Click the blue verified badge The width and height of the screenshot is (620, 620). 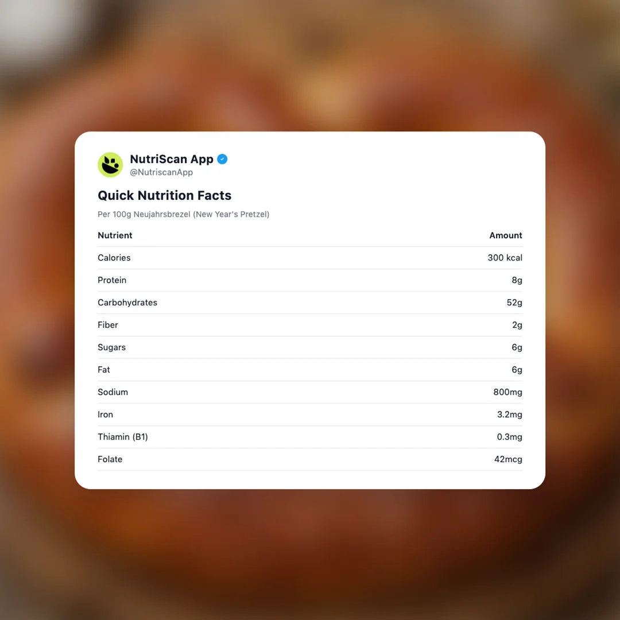point(222,160)
